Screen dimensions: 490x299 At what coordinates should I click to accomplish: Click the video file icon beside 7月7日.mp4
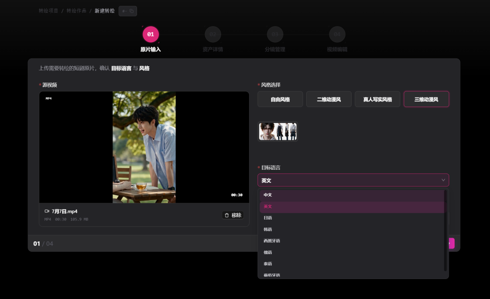47,211
